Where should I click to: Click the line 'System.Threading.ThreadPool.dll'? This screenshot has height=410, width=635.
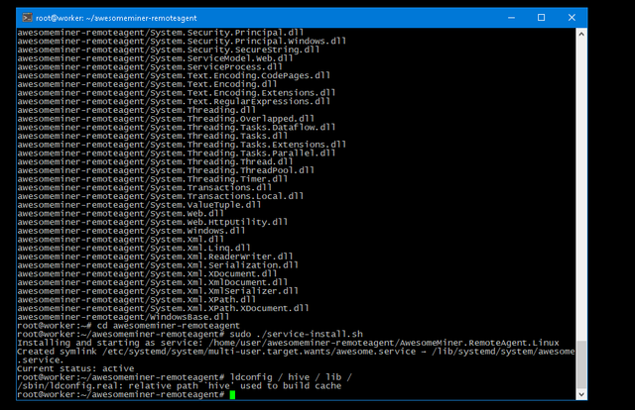pyautogui.click(x=166, y=170)
